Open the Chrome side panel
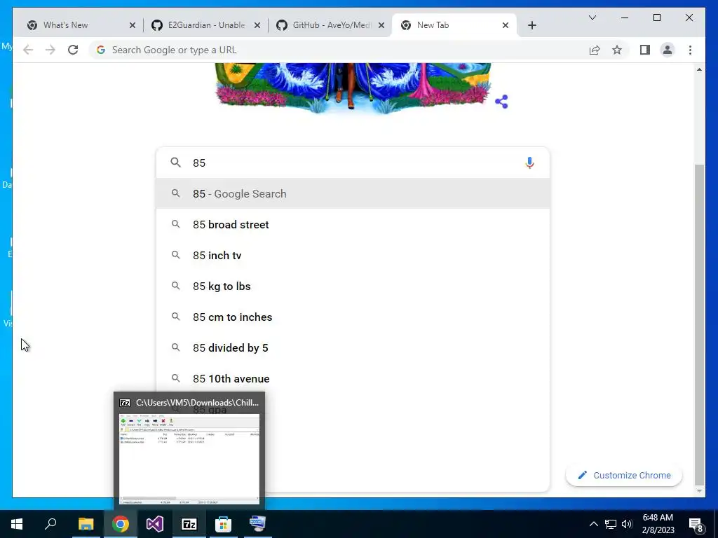This screenshot has width=718, height=538. [645, 50]
